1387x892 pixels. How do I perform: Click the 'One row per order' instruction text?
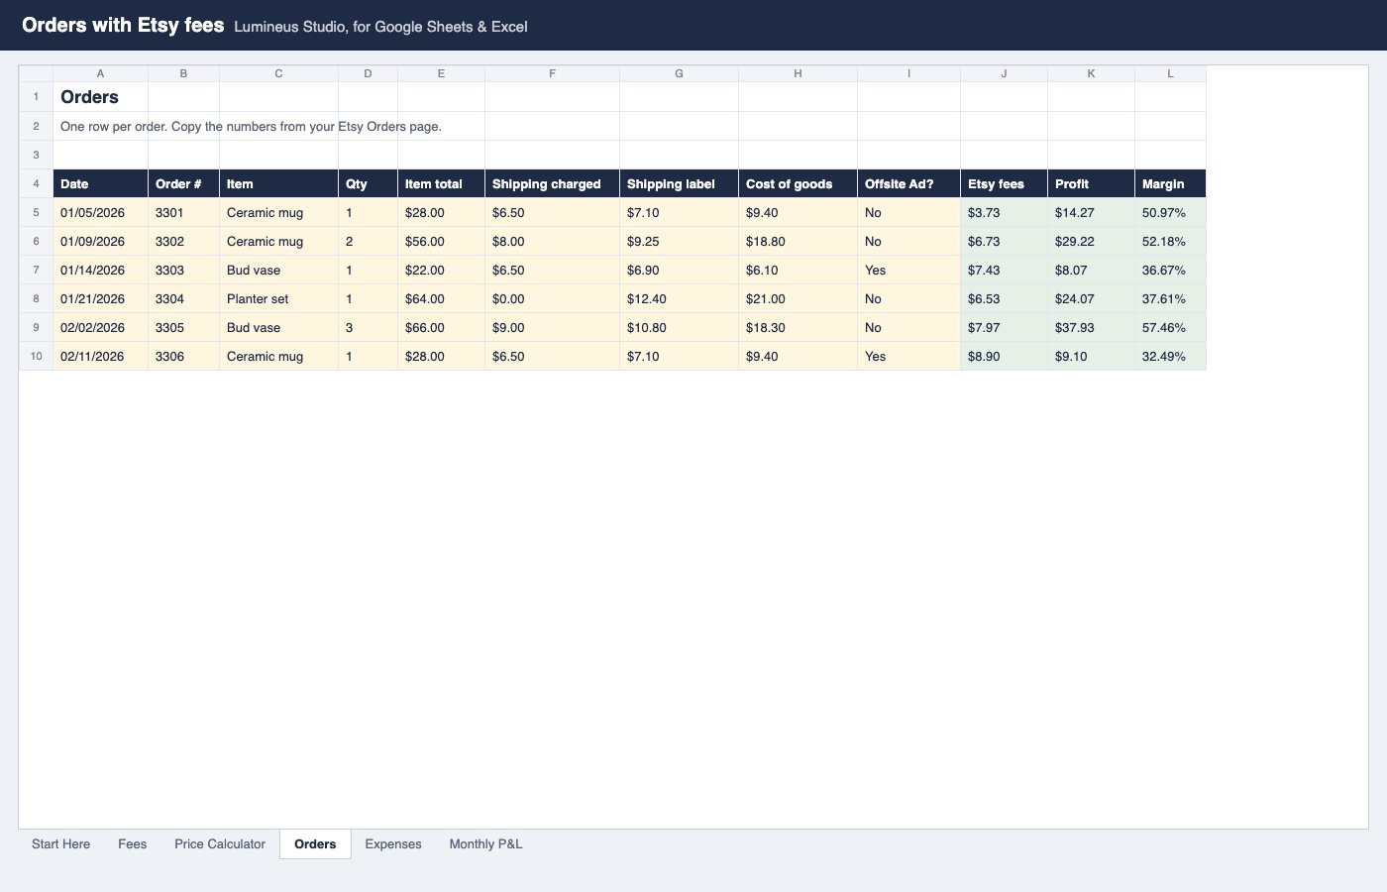251,127
